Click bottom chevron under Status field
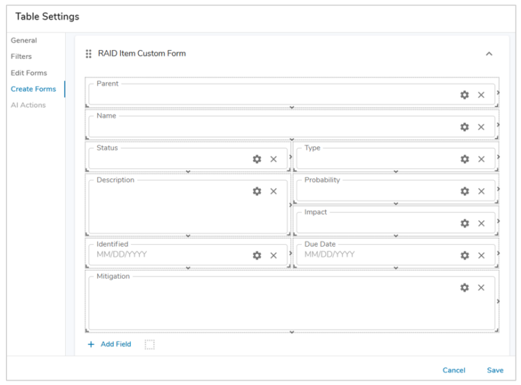This screenshot has width=521, height=385. point(188,171)
